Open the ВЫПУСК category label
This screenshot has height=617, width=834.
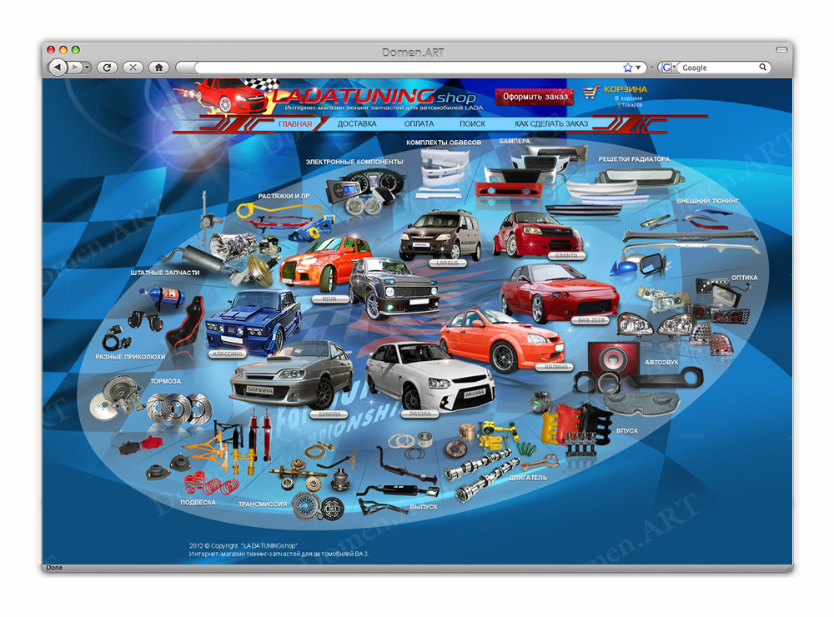coord(424,508)
